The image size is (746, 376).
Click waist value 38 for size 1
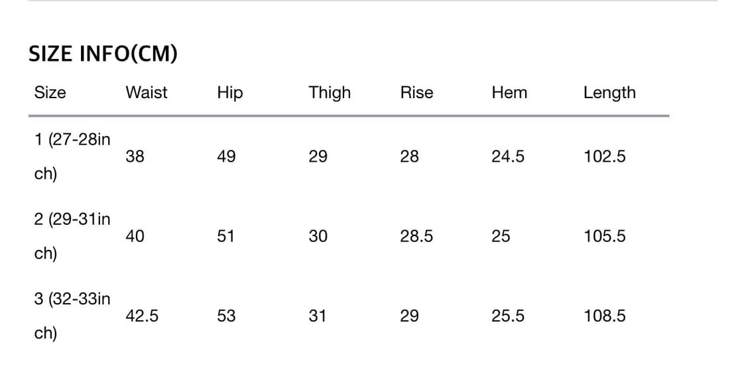click(x=135, y=157)
